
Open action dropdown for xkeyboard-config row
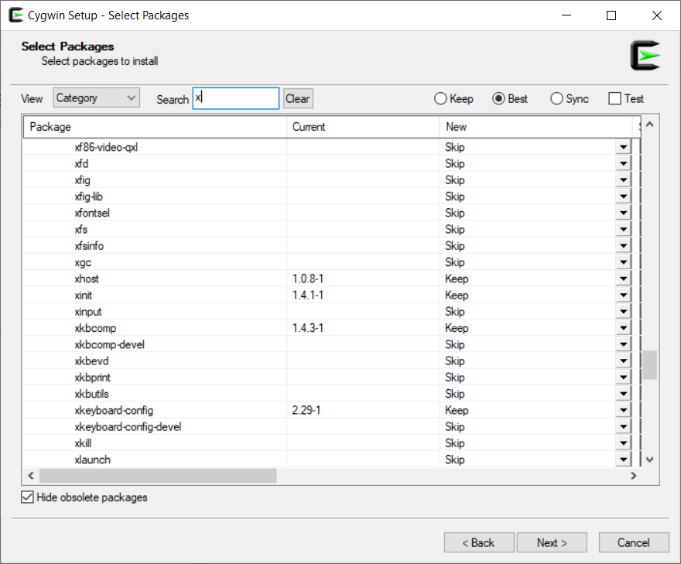[623, 410]
